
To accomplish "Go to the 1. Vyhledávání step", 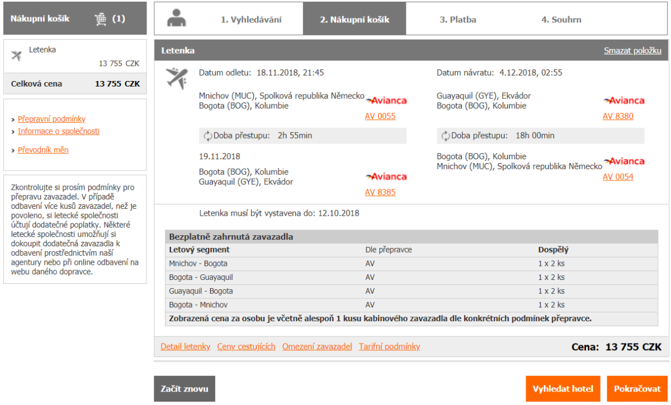I will coord(251,20).
